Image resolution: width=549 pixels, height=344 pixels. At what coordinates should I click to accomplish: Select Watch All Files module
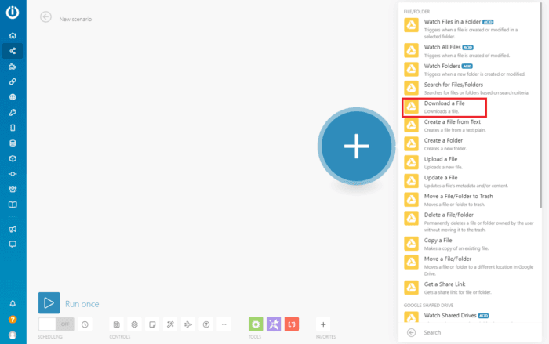pyautogui.click(x=469, y=51)
